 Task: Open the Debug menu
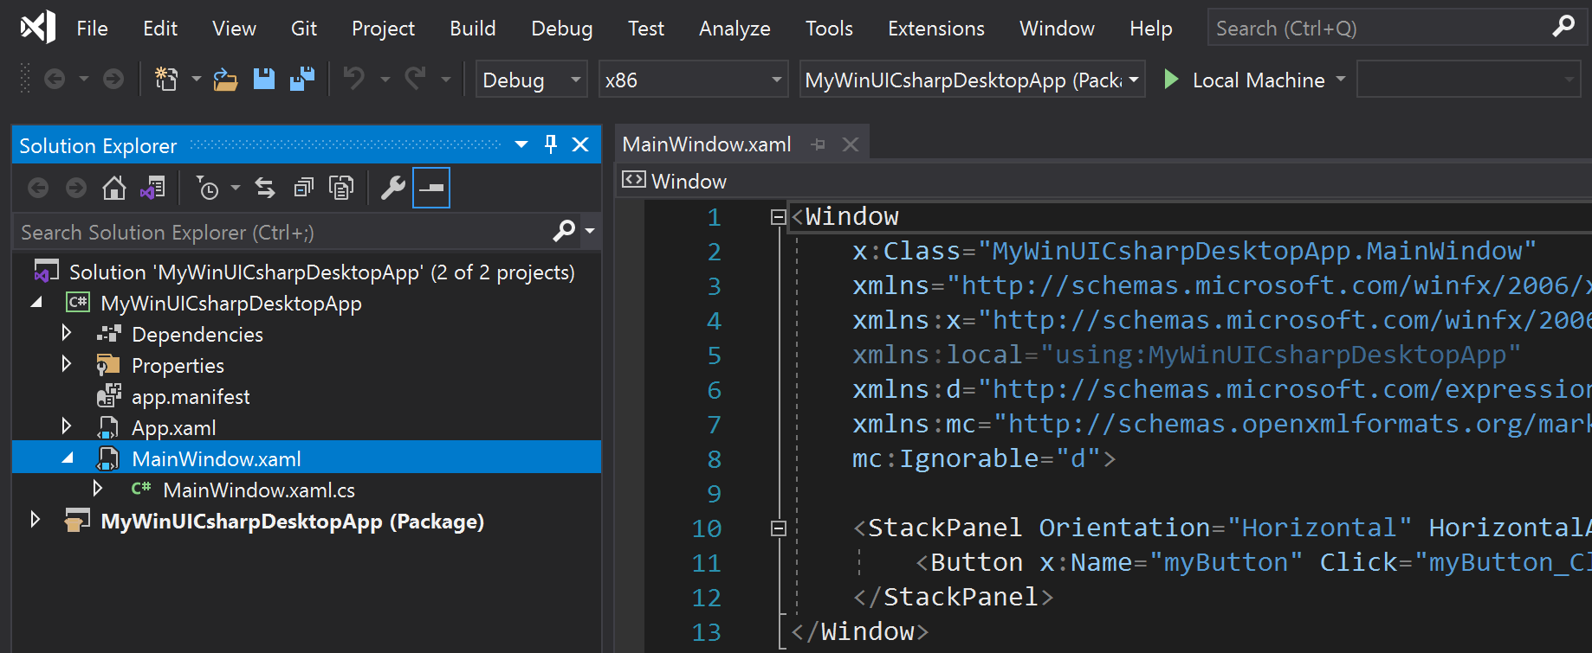562,29
